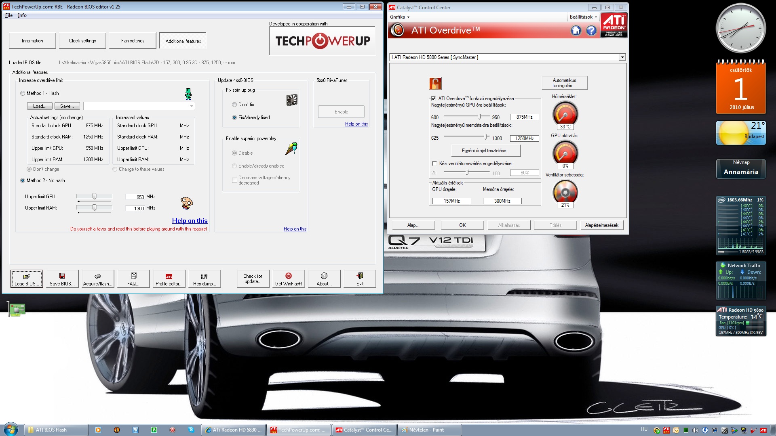Click Load... hash button
The height and width of the screenshot is (436, 776).
40,106
